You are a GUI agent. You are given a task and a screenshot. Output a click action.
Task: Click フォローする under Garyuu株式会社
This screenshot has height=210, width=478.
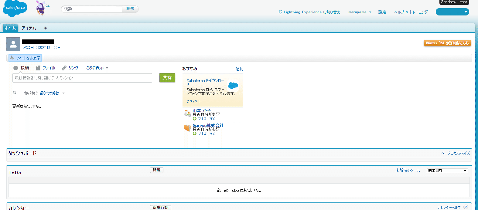point(207,134)
